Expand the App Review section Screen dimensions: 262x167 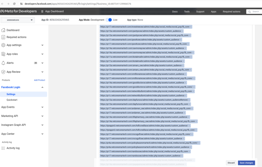(43, 72)
